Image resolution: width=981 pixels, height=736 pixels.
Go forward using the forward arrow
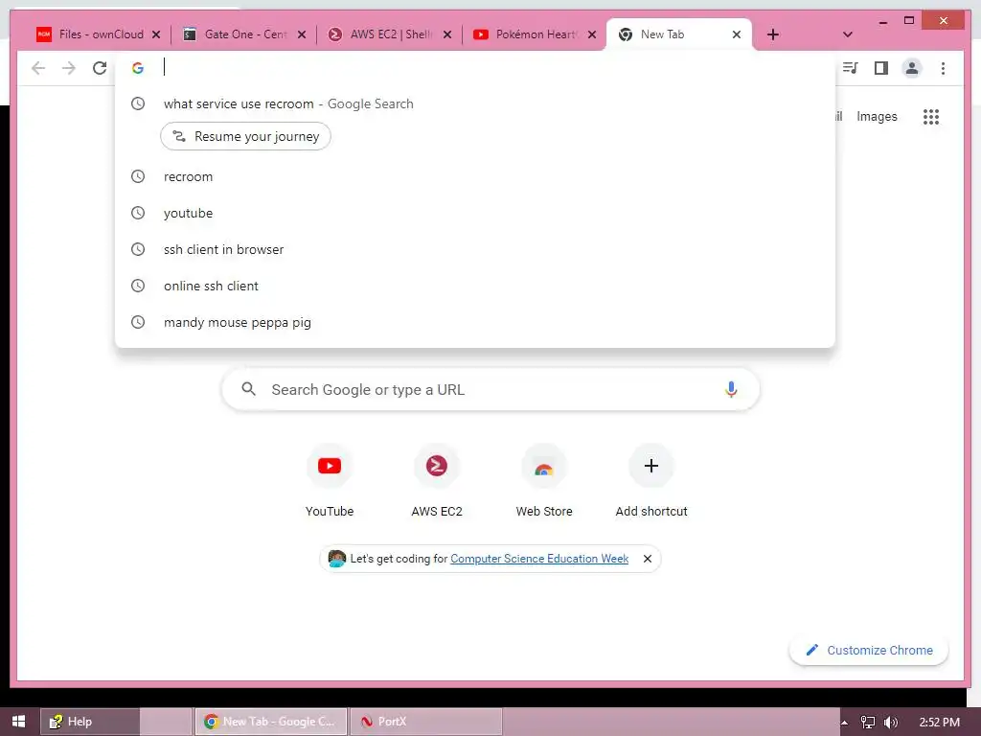click(x=69, y=68)
